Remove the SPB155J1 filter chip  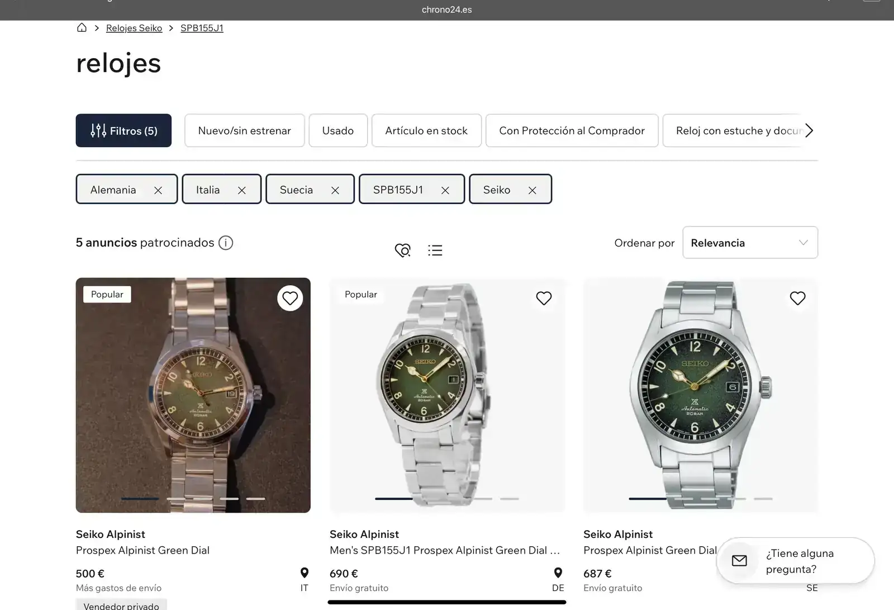click(445, 190)
